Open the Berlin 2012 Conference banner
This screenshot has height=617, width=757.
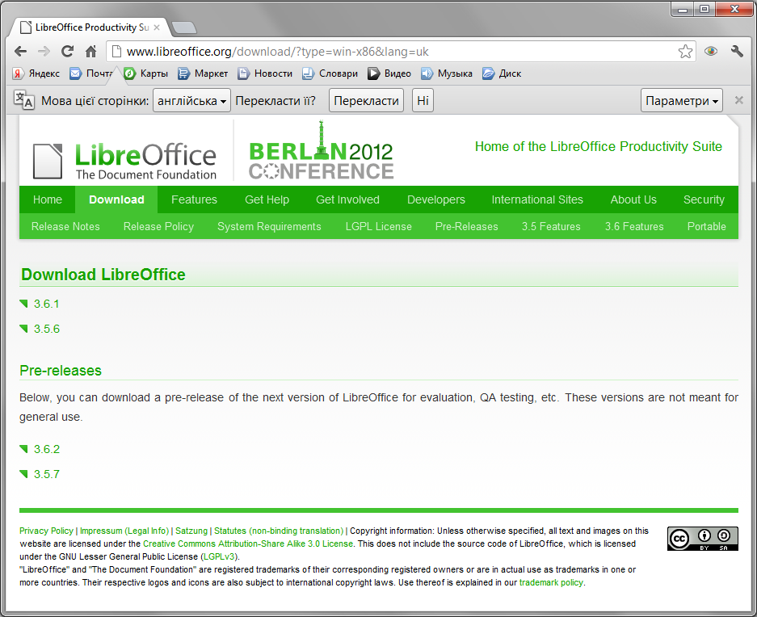[321, 151]
